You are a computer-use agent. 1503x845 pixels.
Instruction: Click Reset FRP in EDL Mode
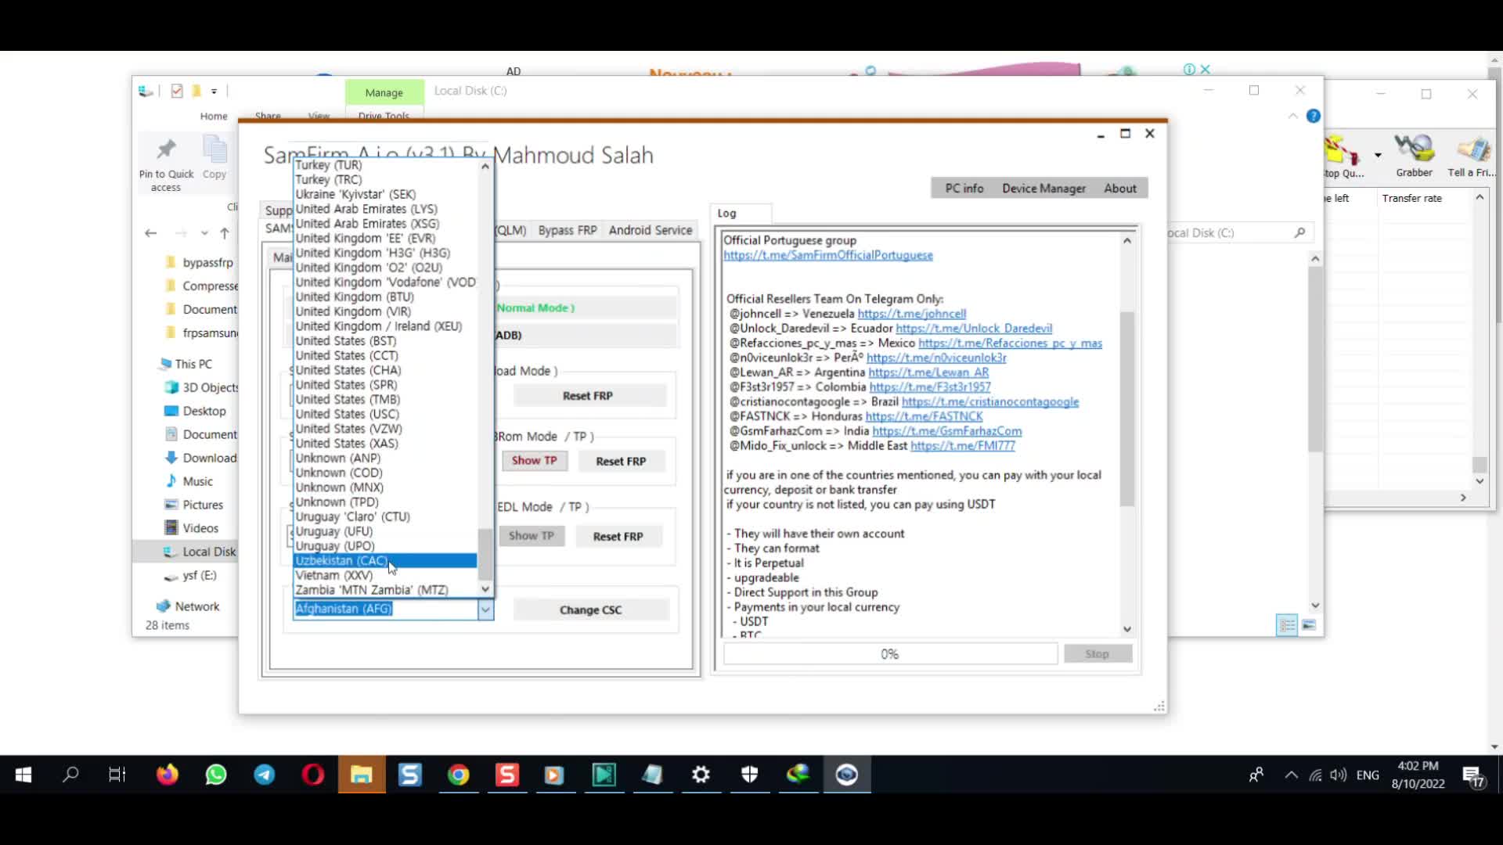pos(618,537)
